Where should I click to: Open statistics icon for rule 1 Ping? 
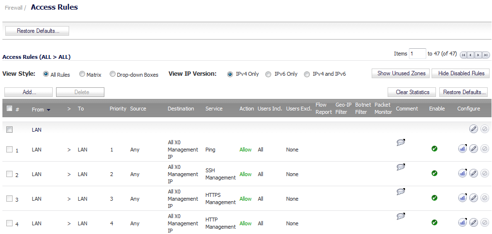tap(462, 149)
